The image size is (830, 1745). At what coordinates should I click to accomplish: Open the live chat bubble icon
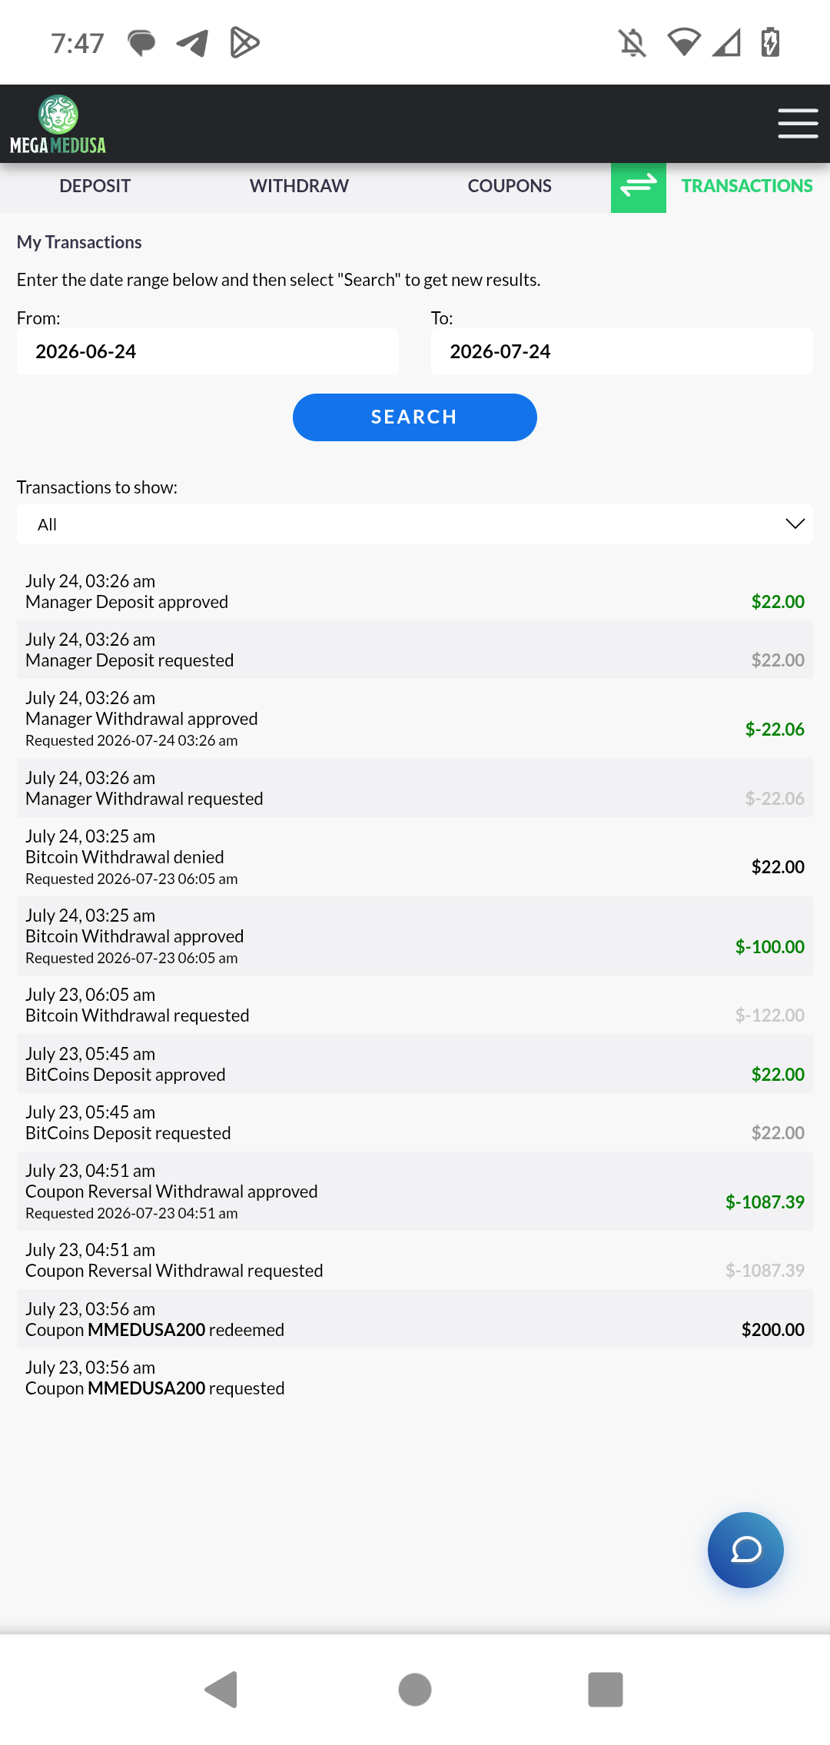(x=745, y=1550)
